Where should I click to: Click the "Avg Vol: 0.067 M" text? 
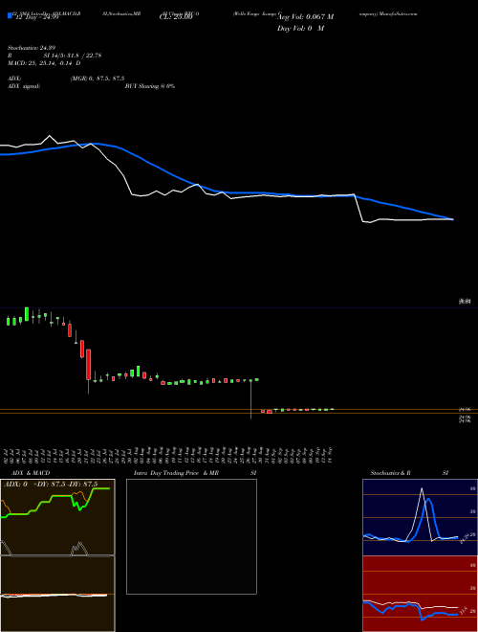click(305, 17)
